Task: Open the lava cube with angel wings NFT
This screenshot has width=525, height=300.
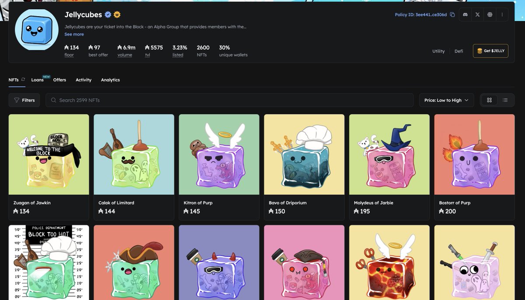Action: point(389,262)
